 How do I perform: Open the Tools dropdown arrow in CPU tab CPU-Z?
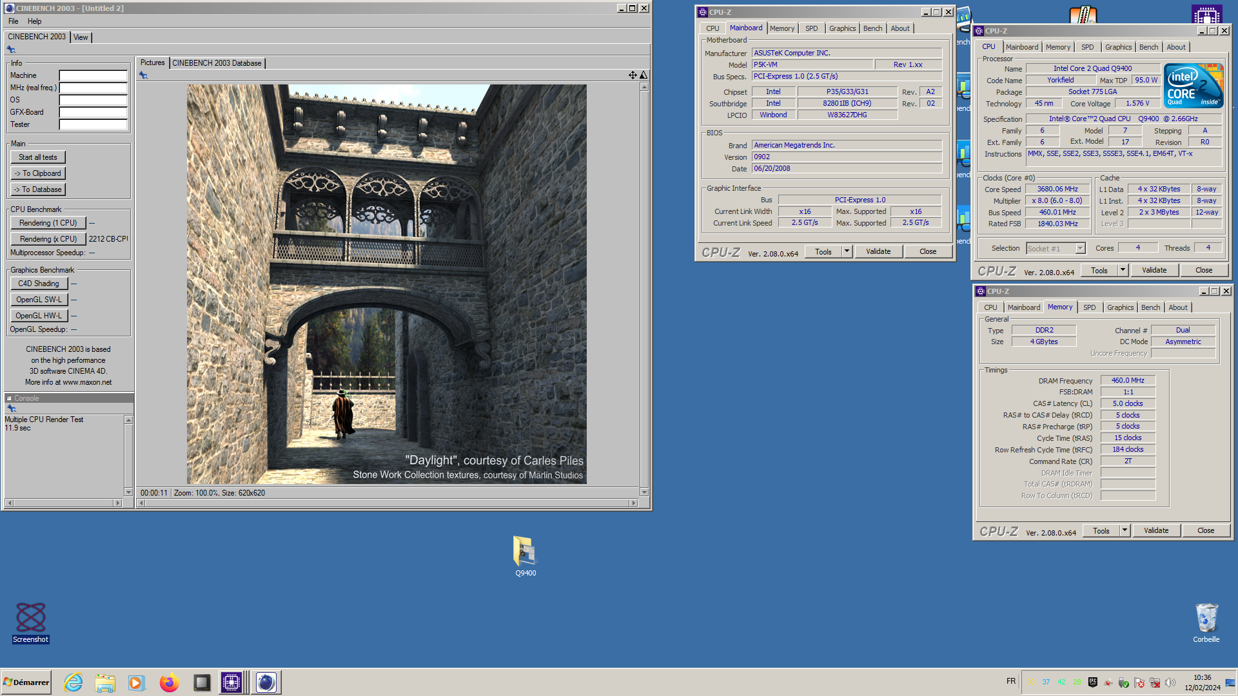pyautogui.click(x=1123, y=270)
